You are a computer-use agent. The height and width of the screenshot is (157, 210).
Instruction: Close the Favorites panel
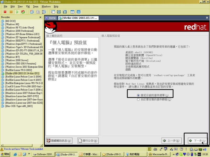coord(40,17)
